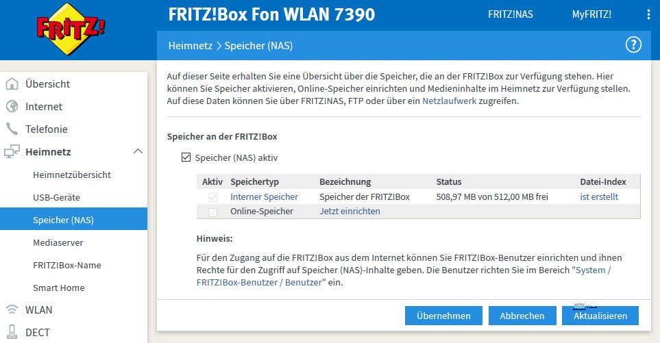Click the WLAN wifi icon

12,309
